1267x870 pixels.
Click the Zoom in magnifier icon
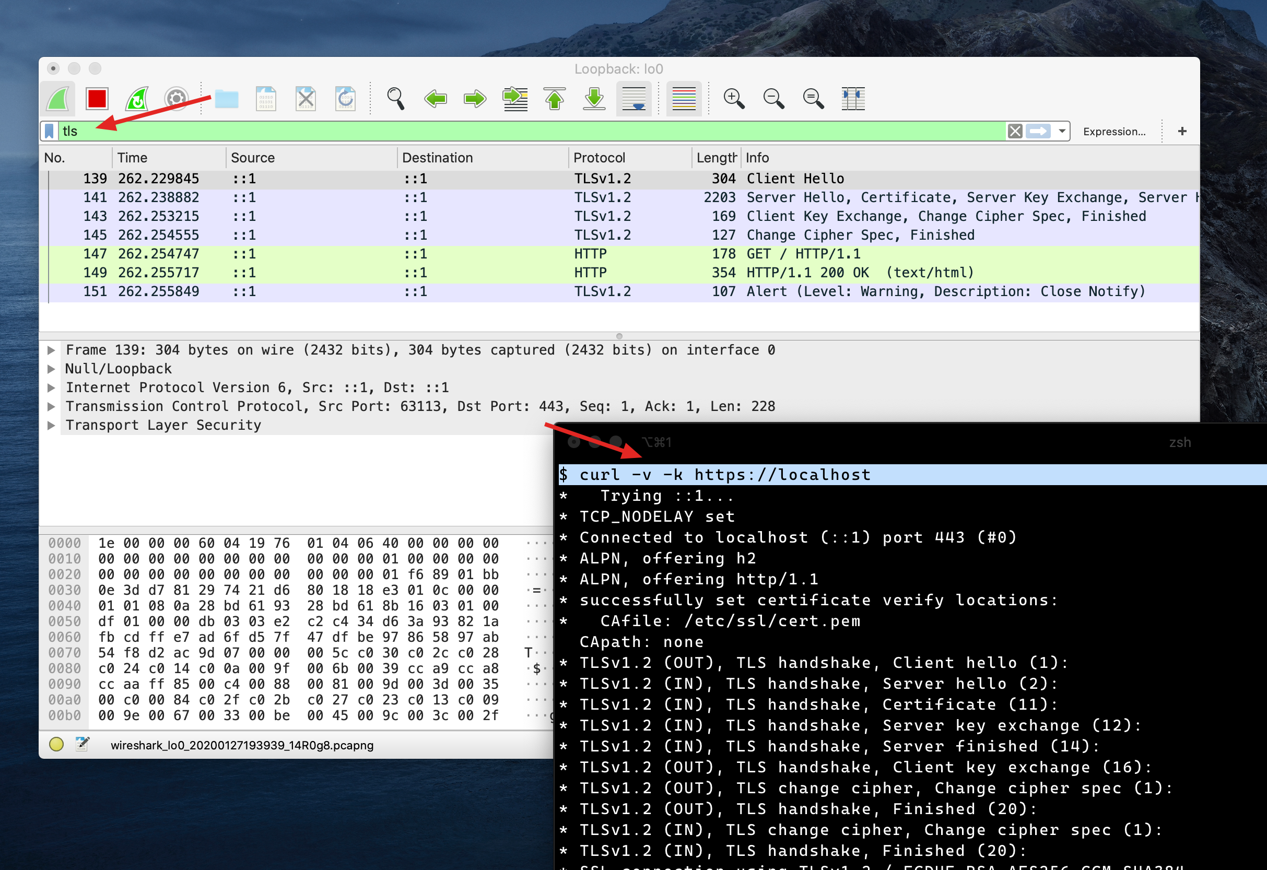click(733, 99)
